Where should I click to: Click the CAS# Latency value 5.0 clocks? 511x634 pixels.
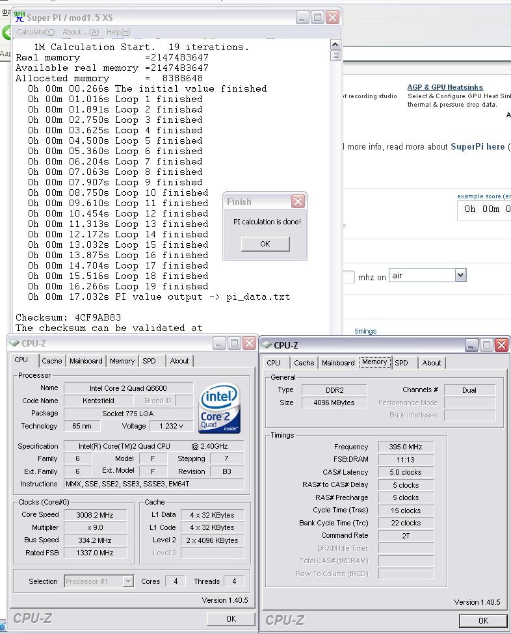[x=406, y=472]
